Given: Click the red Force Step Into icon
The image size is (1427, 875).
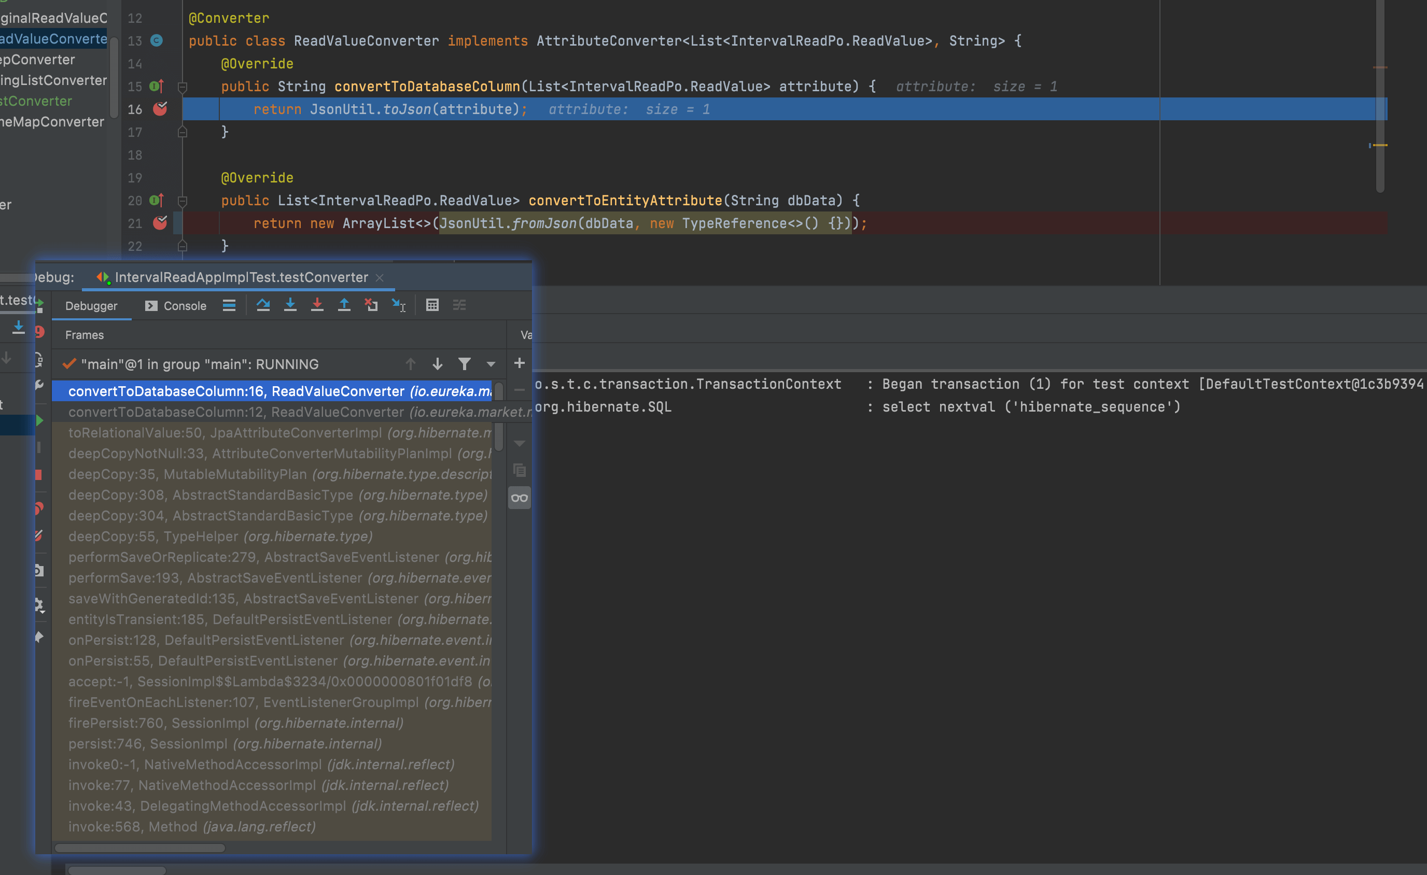Looking at the screenshot, I should click(x=317, y=305).
